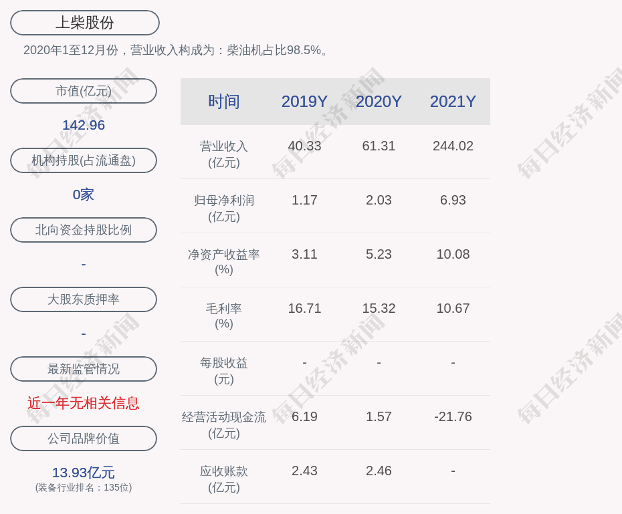This screenshot has height=514, width=622.
Task: Click the 应收账款(亿元) row label
Action: point(224,479)
